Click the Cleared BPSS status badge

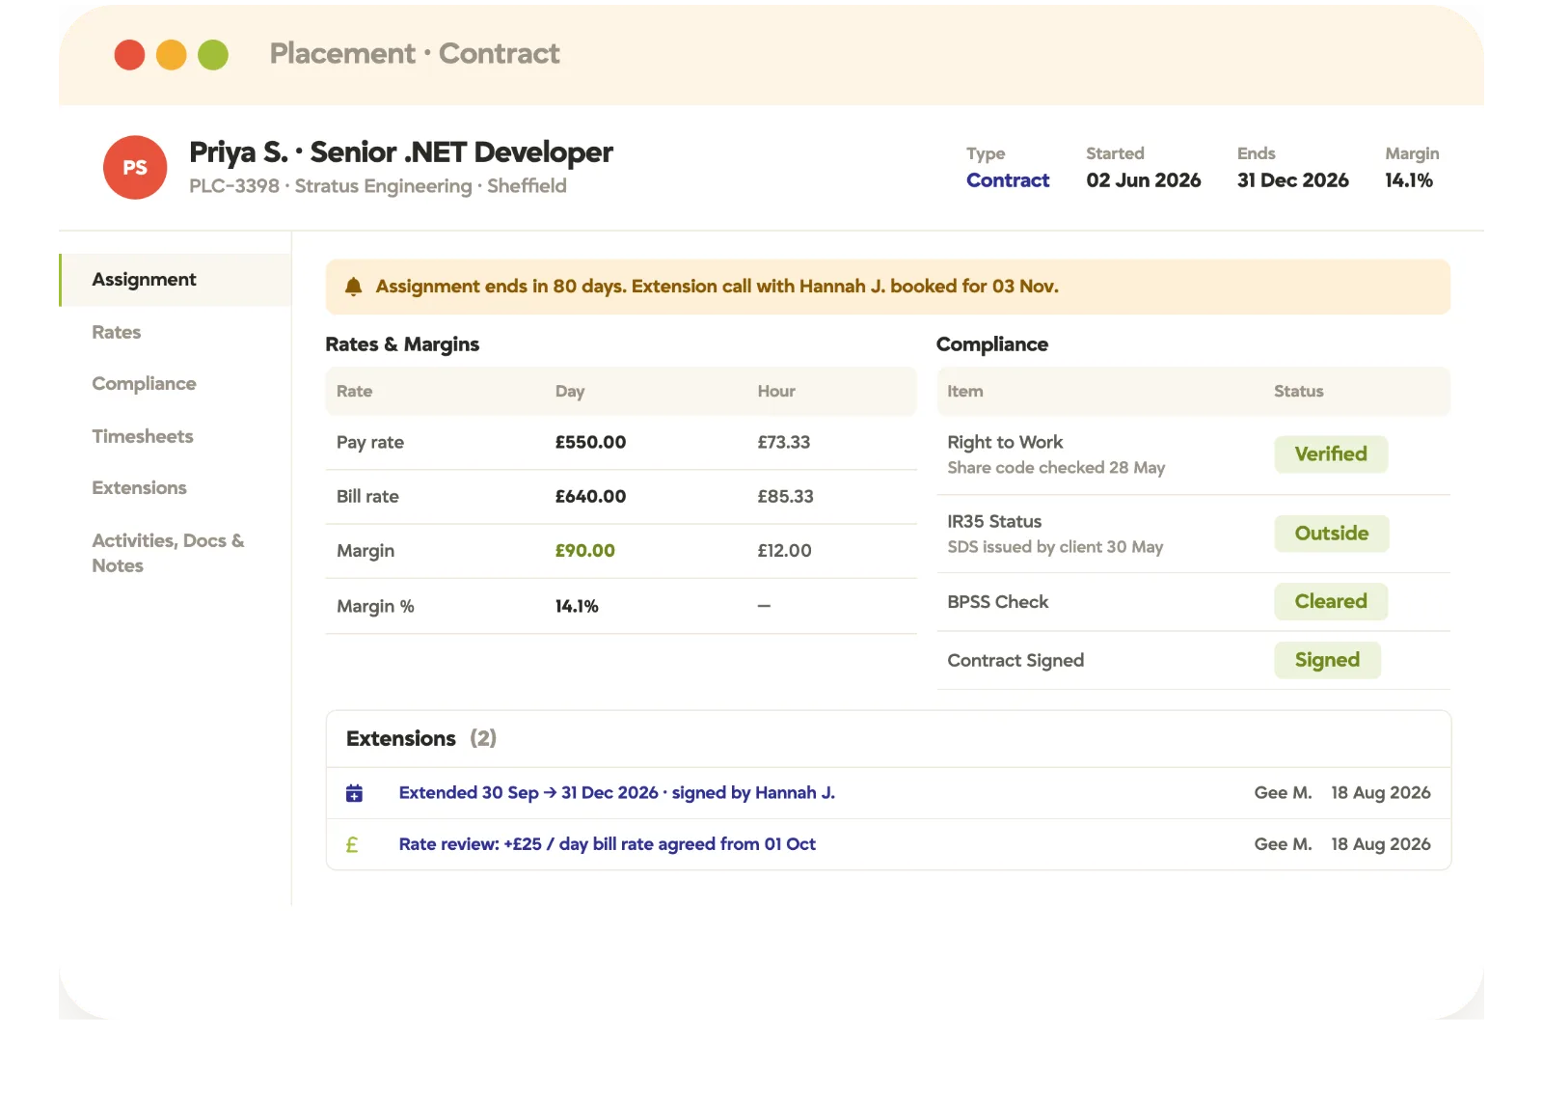pyautogui.click(x=1331, y=602)
